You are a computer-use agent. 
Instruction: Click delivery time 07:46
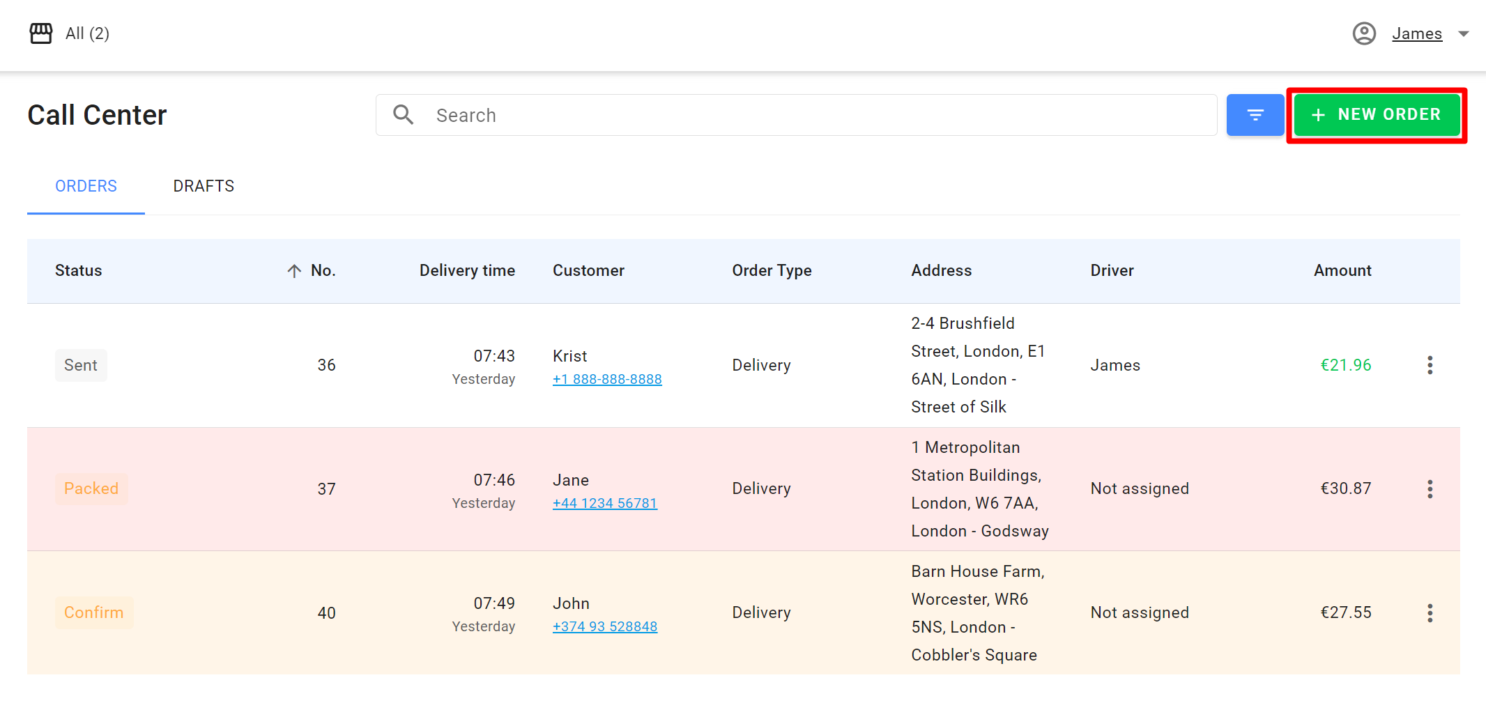494,480
